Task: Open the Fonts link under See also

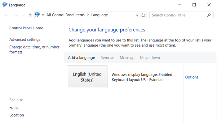Action: pyautogui.click(x=14, y=107)
